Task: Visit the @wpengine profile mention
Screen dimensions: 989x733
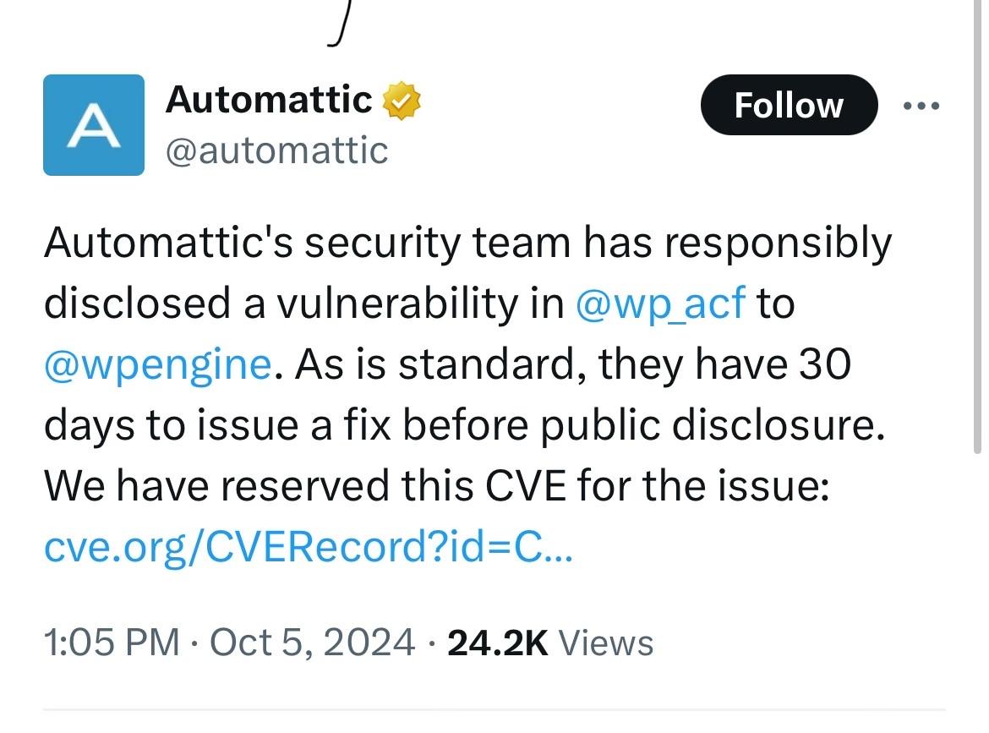Action: tap(158, 364)
